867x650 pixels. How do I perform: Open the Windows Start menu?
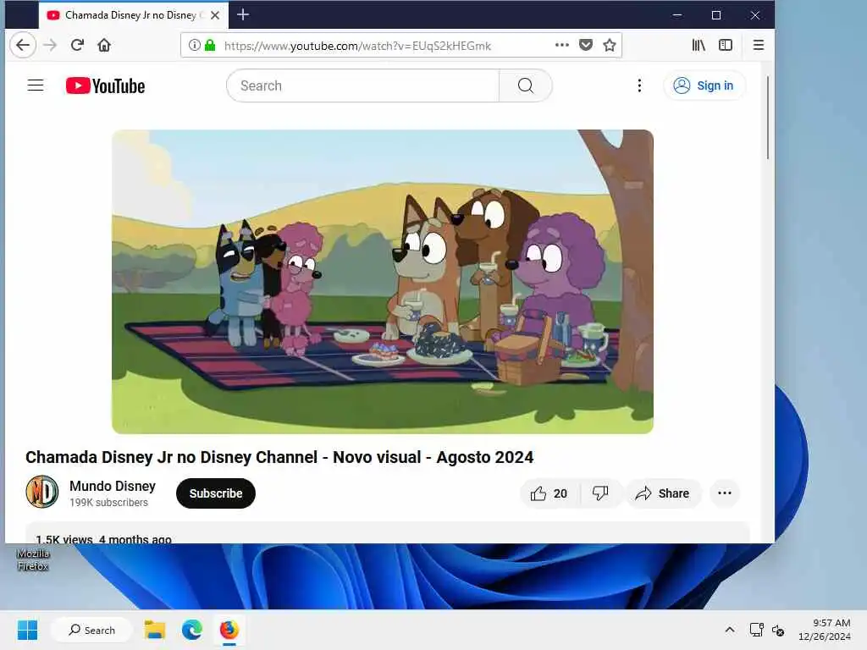(x=27, y=630)
